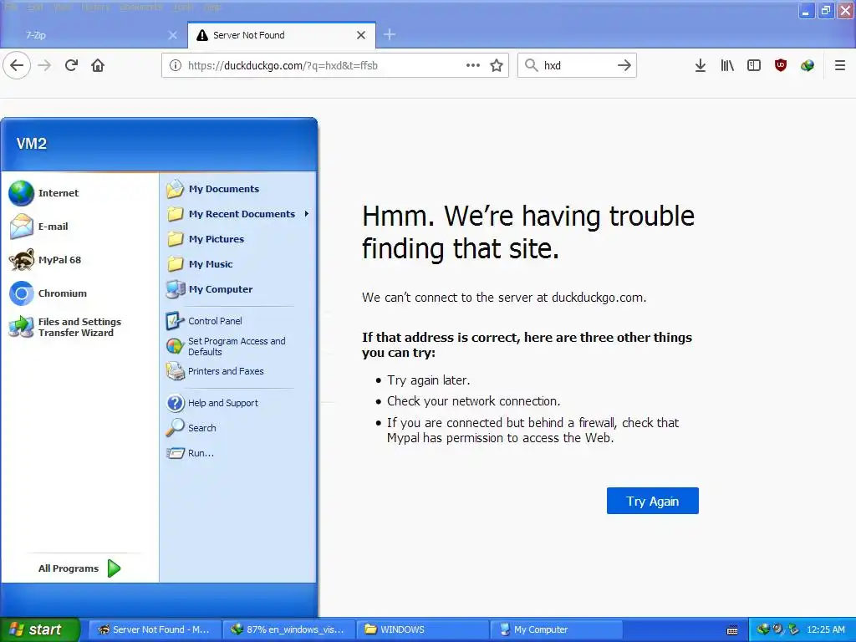Click the search arrow to submit hxd

coord(624,65)
